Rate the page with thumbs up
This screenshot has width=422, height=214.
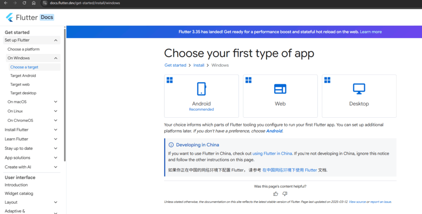tap(276, 193)
